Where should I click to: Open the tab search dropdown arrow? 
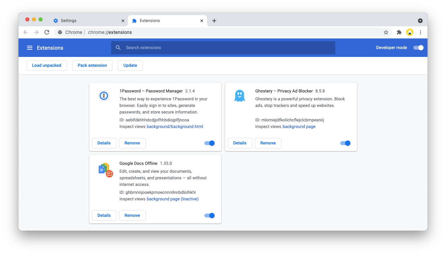420,21
